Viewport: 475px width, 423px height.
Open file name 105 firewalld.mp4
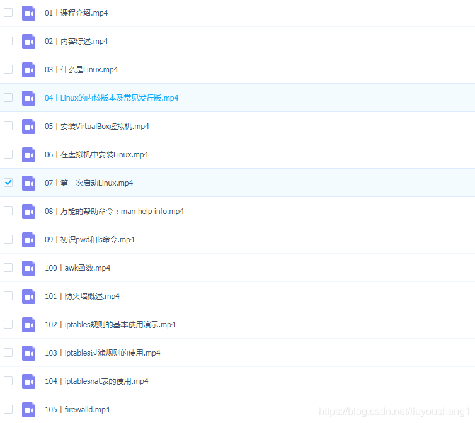pos(77,409)
